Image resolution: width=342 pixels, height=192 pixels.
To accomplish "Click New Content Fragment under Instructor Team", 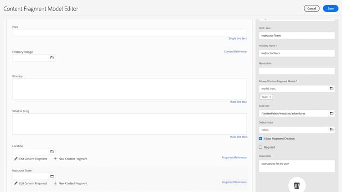I will [73, 183].
